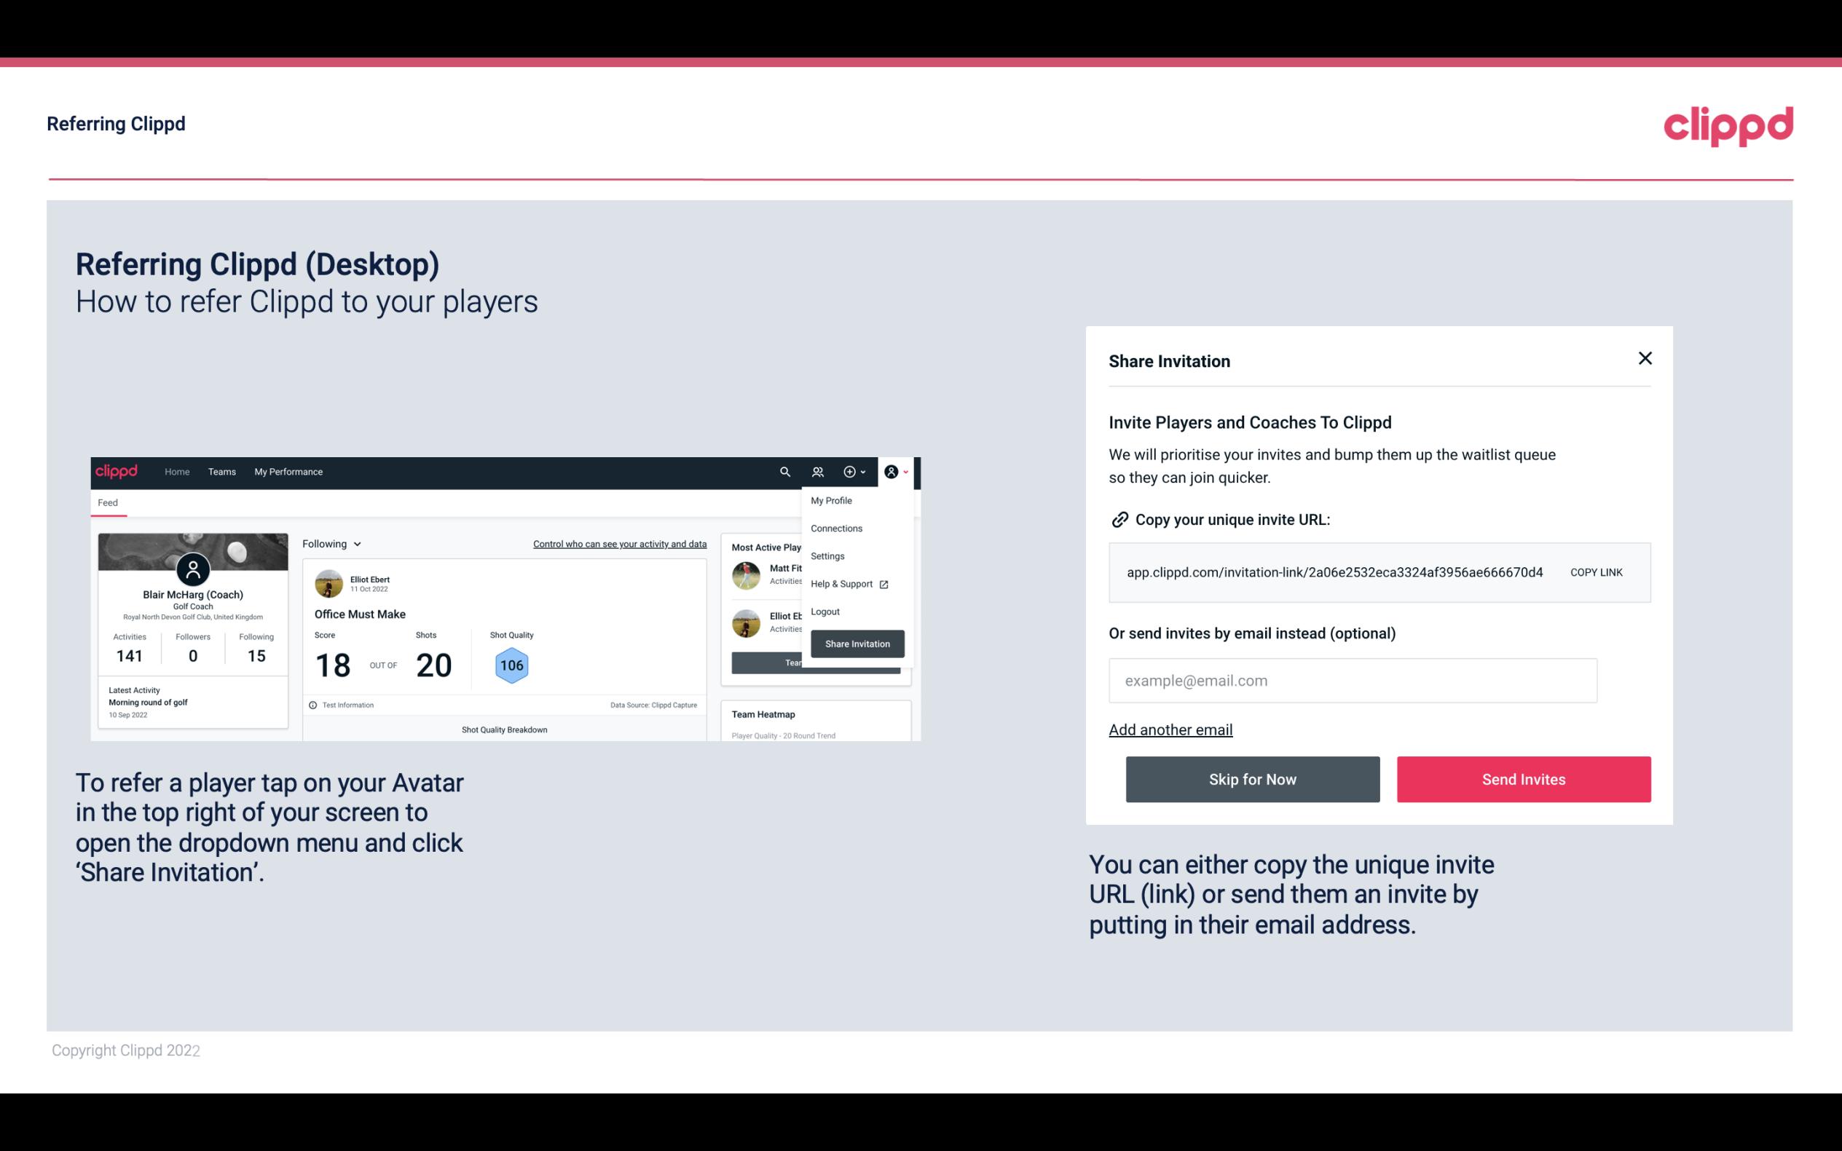Click the Skip for Now button
Screen dimensions: 1842x1151
pos(1252,780)
